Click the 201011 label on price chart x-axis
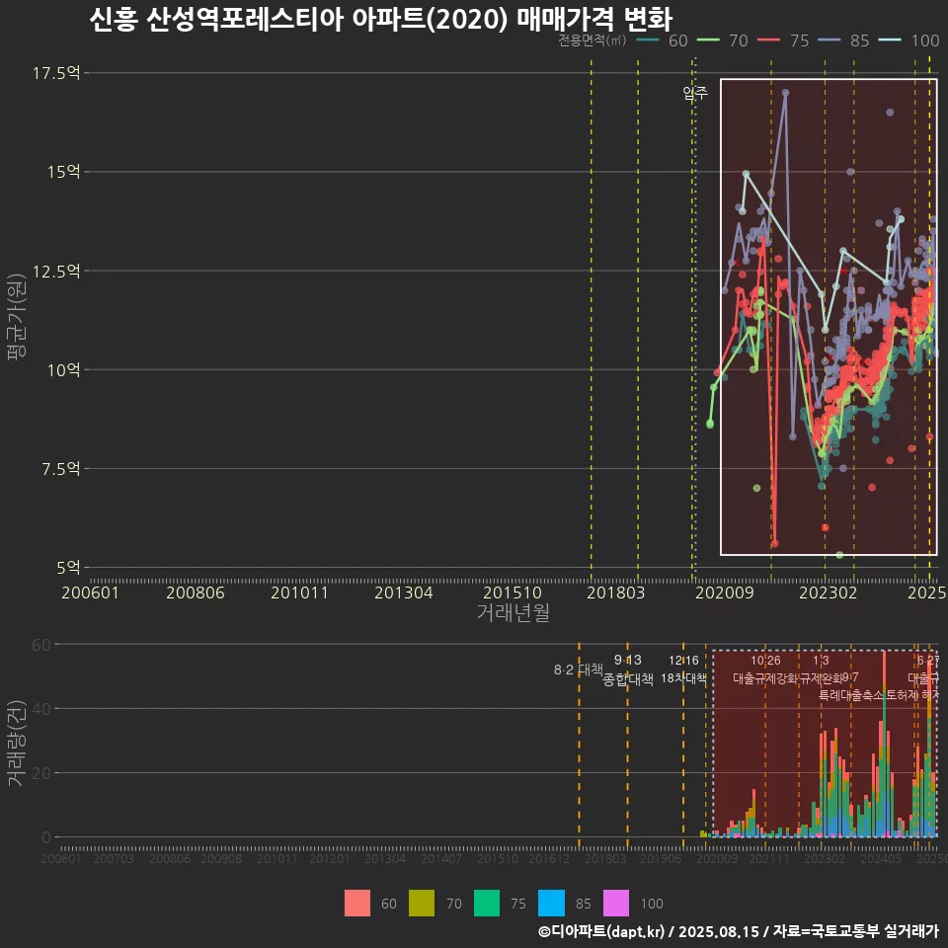 (x=299, y=592)
